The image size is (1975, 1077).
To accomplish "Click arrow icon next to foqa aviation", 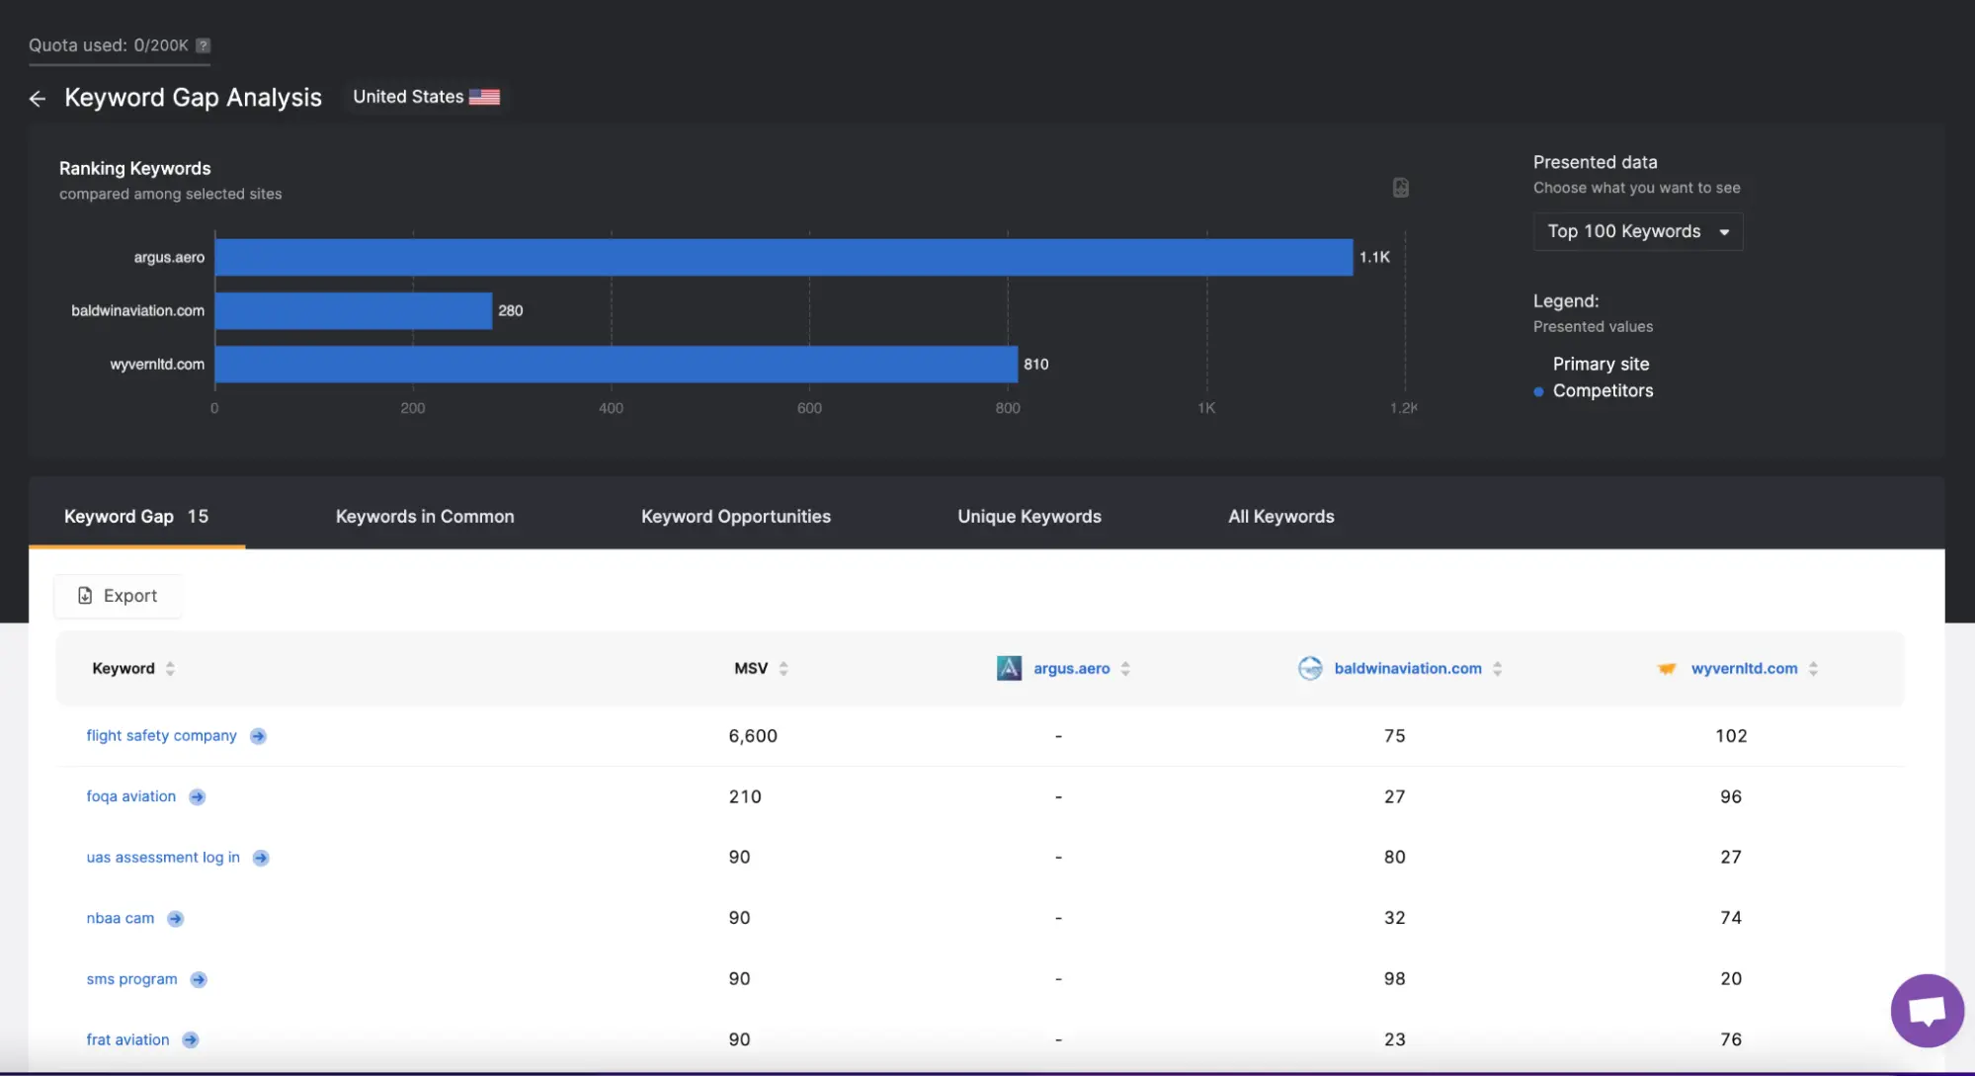I will click(x=198, y=797).
